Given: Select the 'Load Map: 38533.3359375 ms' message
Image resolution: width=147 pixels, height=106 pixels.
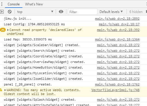Looking at the screenshot, I should (x=28, y=39).
